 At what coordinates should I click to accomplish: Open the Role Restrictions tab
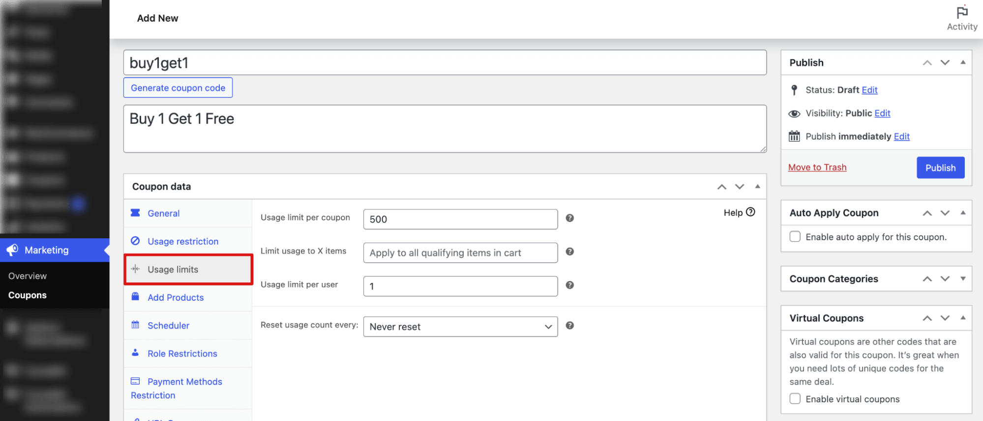182,353
